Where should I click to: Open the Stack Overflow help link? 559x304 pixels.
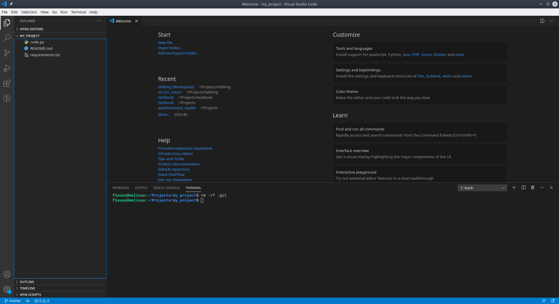point(171,174)
